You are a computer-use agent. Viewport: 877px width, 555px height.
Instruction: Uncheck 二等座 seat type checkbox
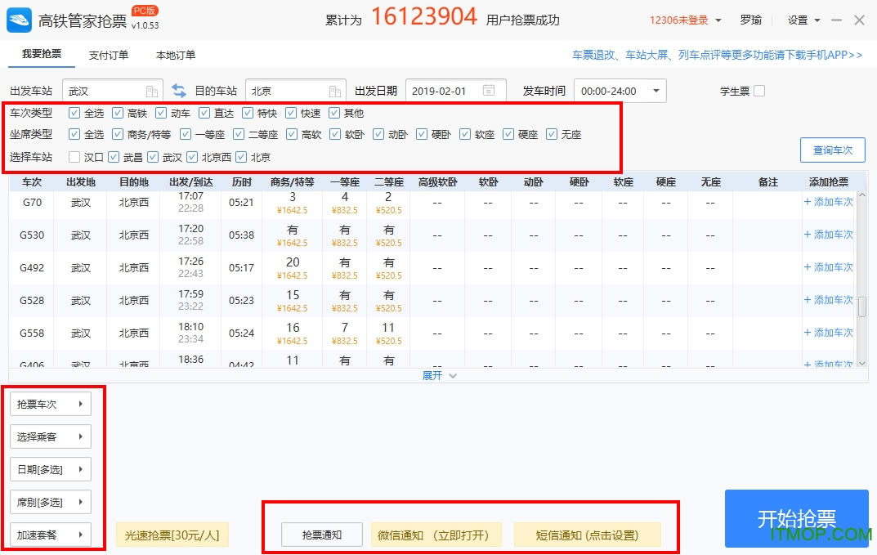239,134
